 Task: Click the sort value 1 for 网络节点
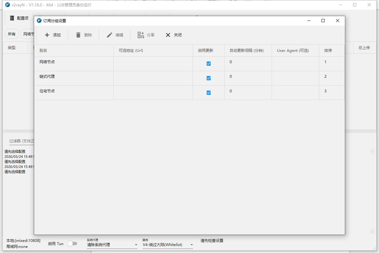coord(326,62)
